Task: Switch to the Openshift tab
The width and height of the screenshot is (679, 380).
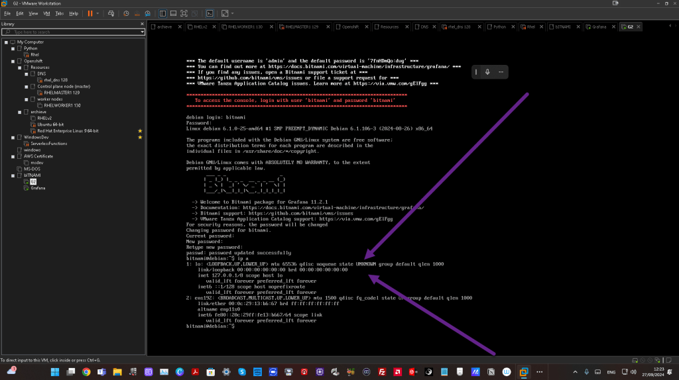Action: click(x=350, y=26)
